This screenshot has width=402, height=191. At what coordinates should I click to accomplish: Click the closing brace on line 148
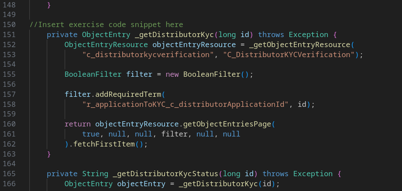[x=49, y=5]
